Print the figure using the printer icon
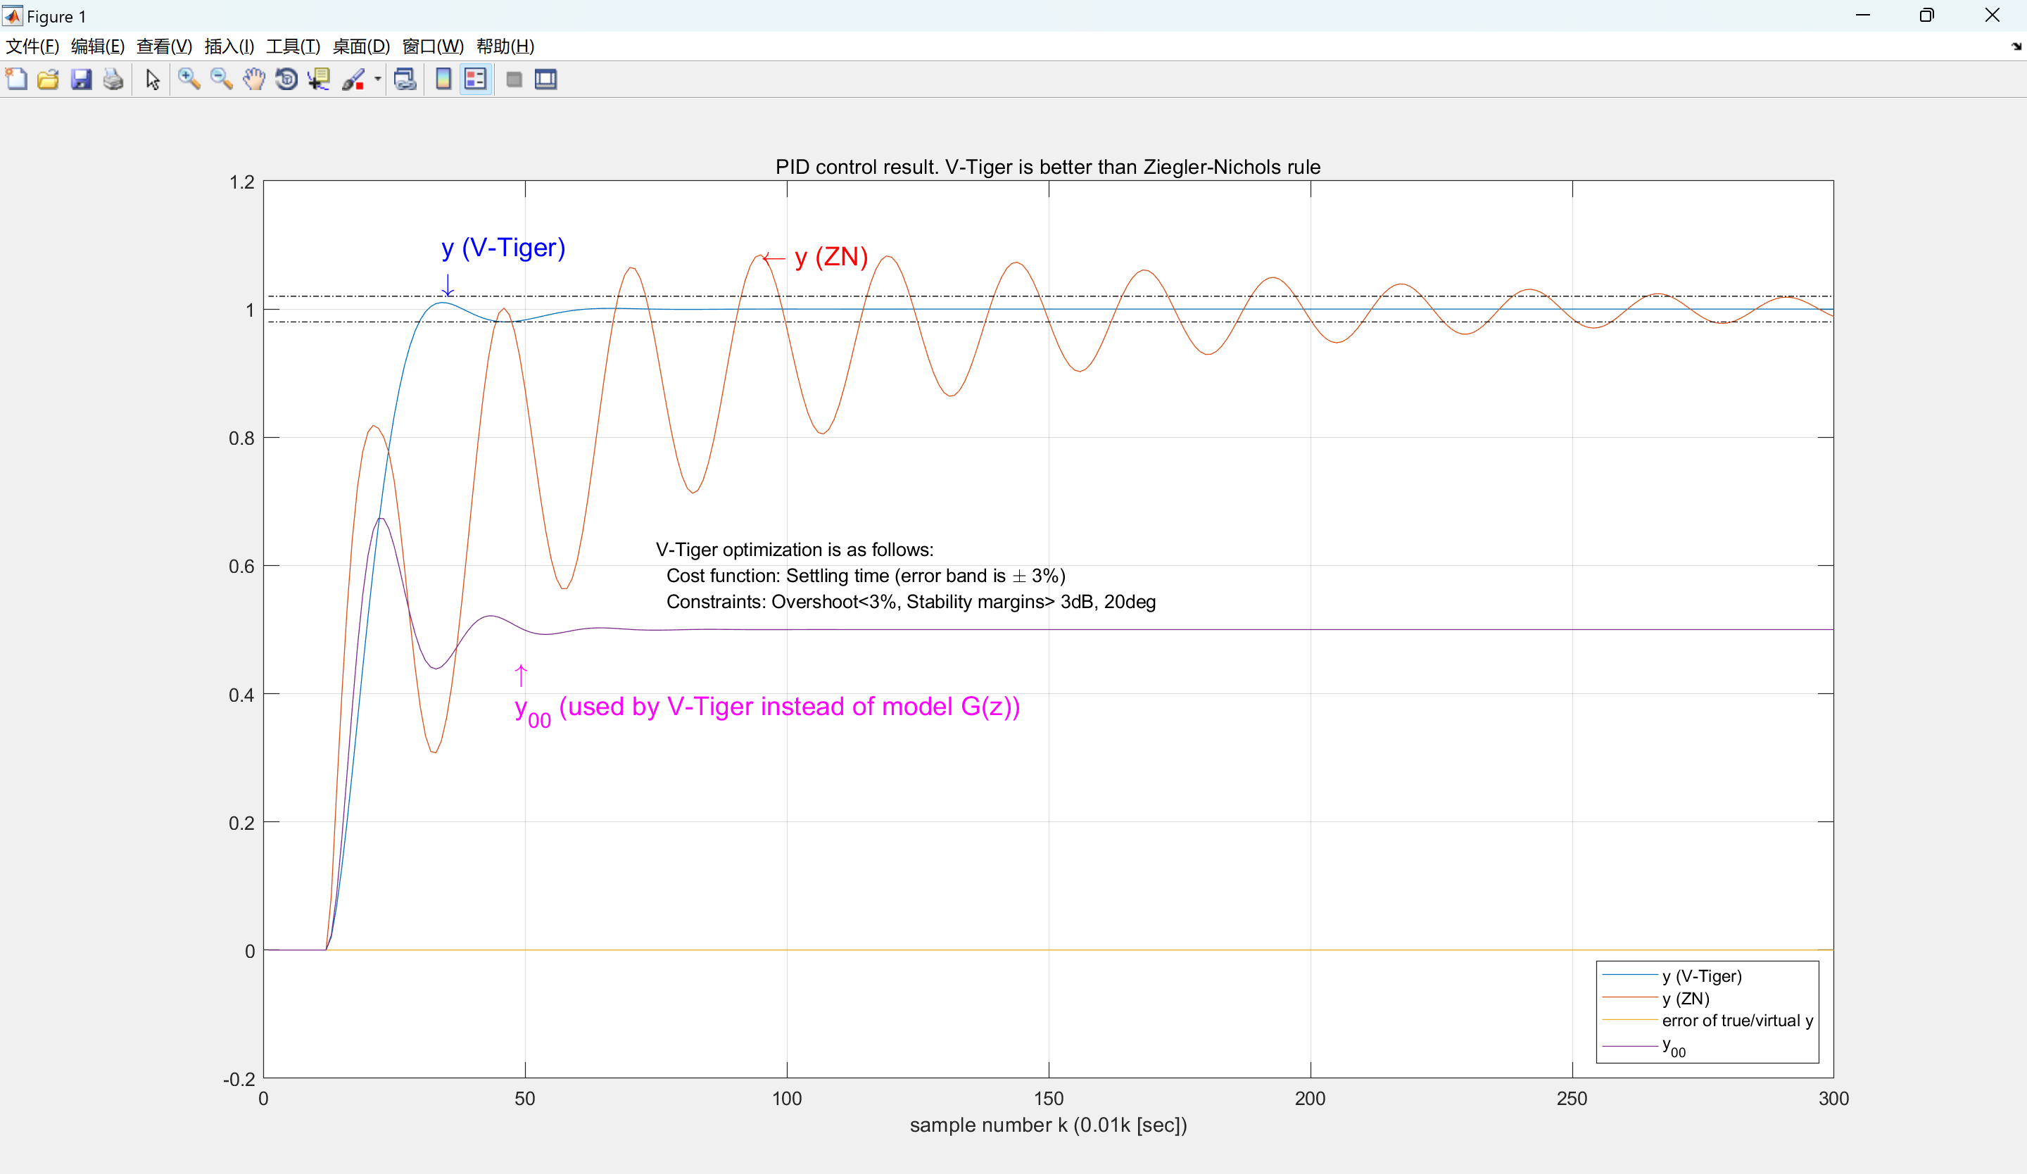Image resolution: width=2027 pixels, height=1174 pixels. pos(113,79)
